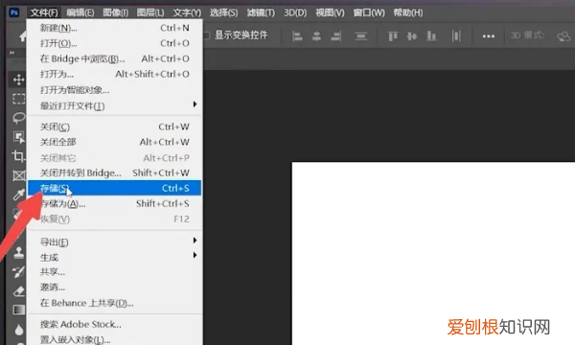
Task: Select the Frame tool
Action: (x=18, y=175)
